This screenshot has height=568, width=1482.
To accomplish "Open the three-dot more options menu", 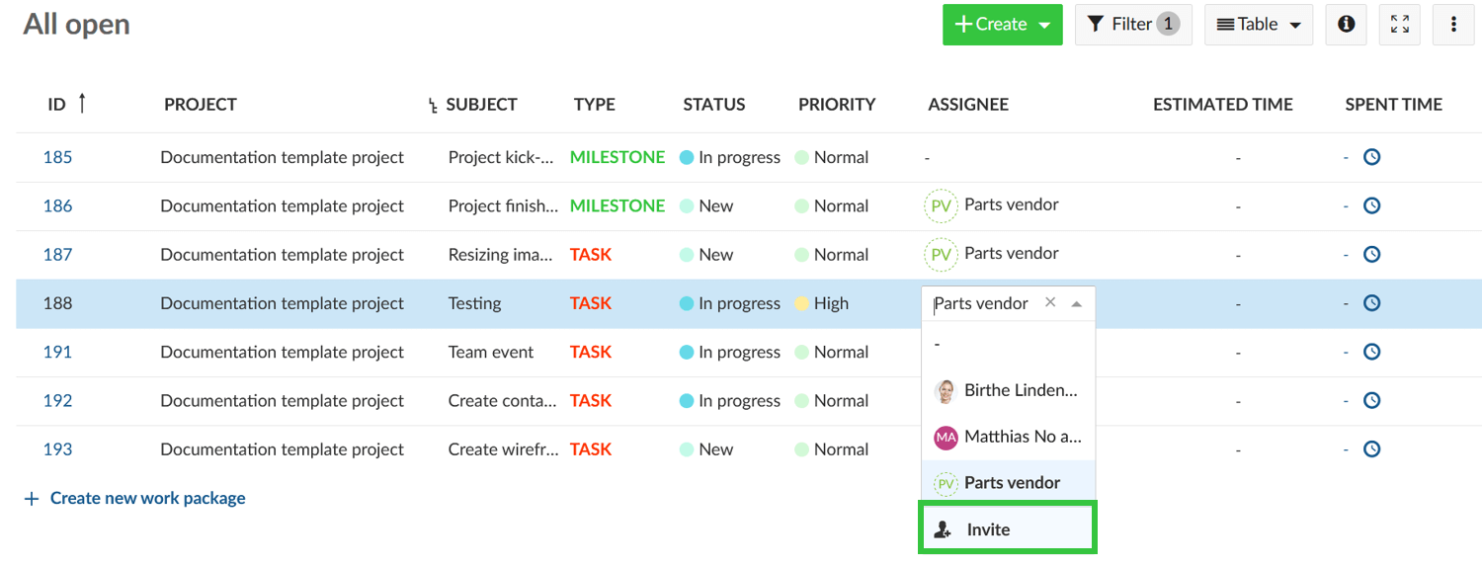I will tap(1453, 25).
